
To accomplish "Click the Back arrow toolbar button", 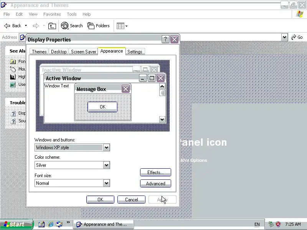I will pyautogui.click(x=13, y=26).
